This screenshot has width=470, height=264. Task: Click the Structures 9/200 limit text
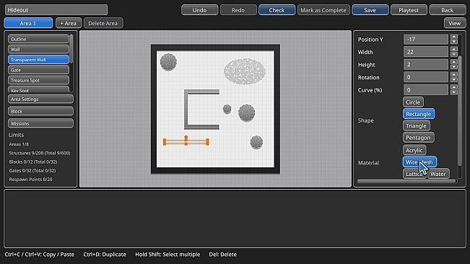tap(40, 153)
